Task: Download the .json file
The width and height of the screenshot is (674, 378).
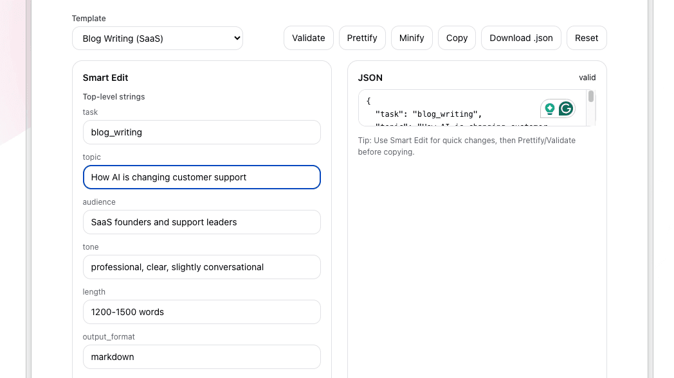Action: point(521,38)
